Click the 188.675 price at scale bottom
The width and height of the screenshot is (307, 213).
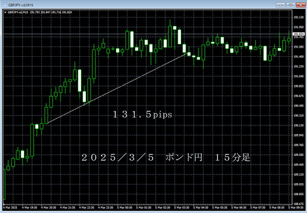click(299, 204)
